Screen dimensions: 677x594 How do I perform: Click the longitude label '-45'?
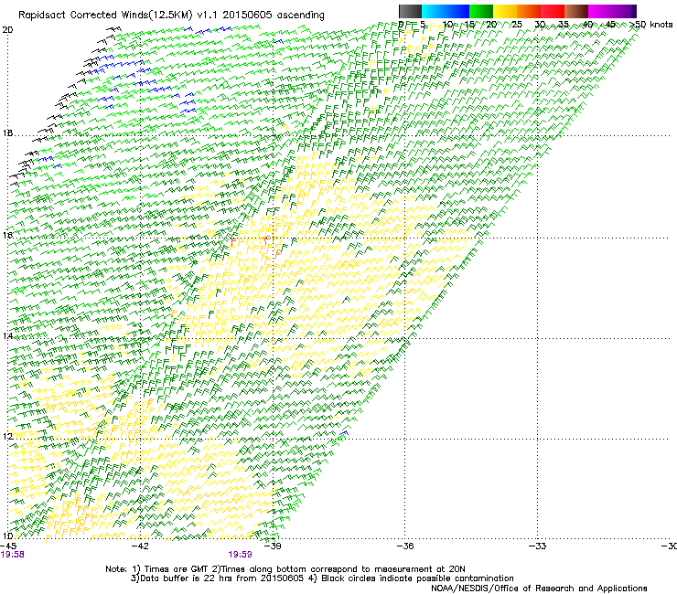click(x=8, y=546)
